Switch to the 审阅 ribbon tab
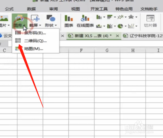 click(53, 9)
